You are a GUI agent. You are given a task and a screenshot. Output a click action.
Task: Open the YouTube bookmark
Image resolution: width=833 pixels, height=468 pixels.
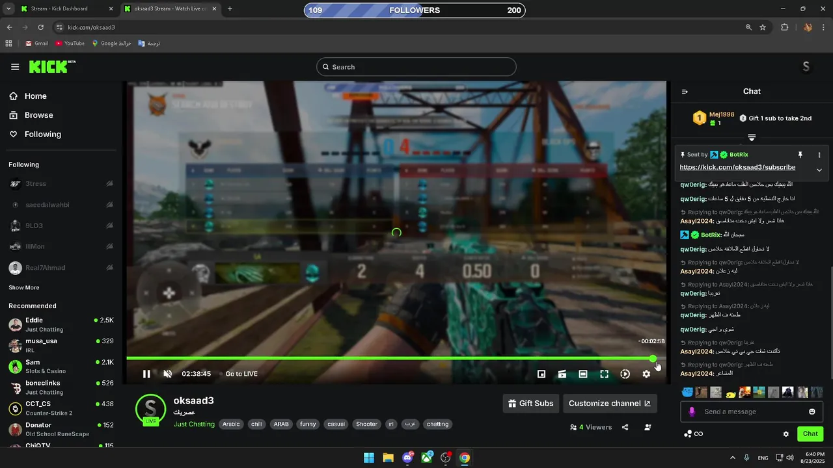pyautogui.click(x=70, y=44)
